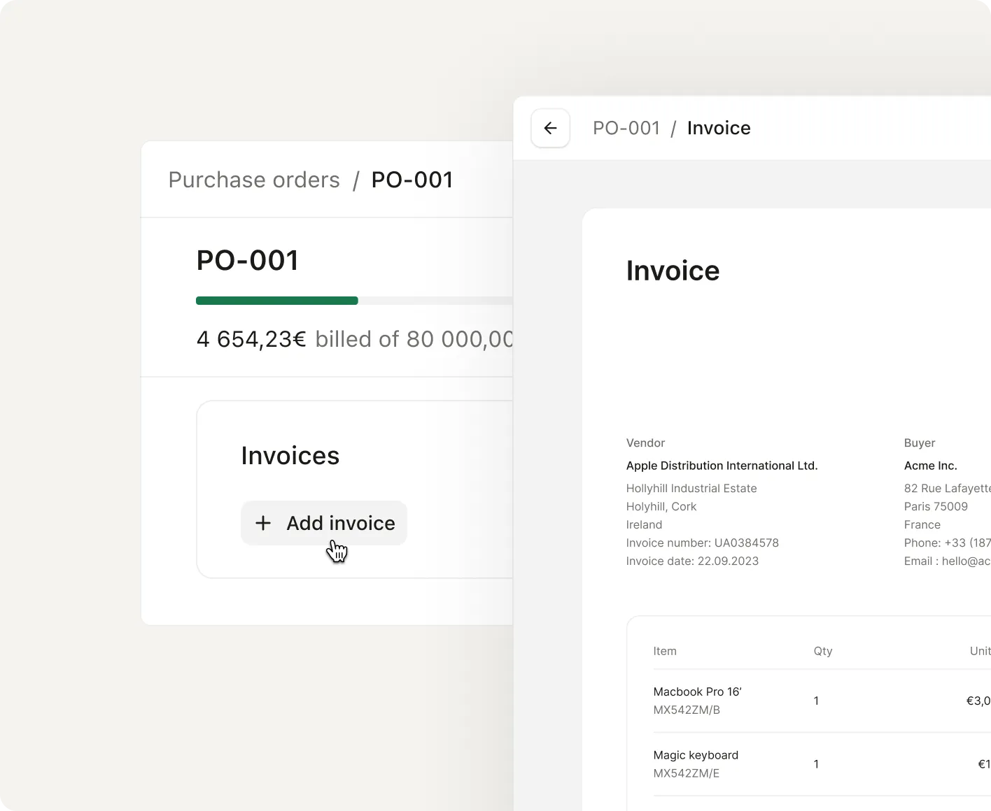Screen dimensions: 991x811
Task: Click the PO-001 page heading
Action: pyautogui.click(x=248, y=259)
